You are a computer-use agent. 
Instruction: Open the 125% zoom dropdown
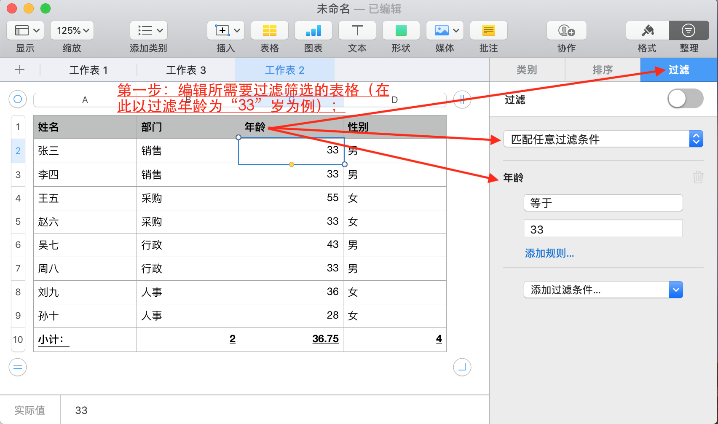(x=72, y=31)
